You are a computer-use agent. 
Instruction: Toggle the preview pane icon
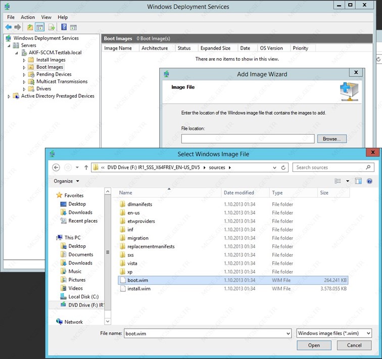[x=358, y=181]
